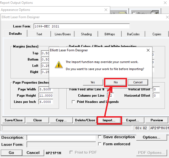Click the Right margin field

[x=45, y=72]
